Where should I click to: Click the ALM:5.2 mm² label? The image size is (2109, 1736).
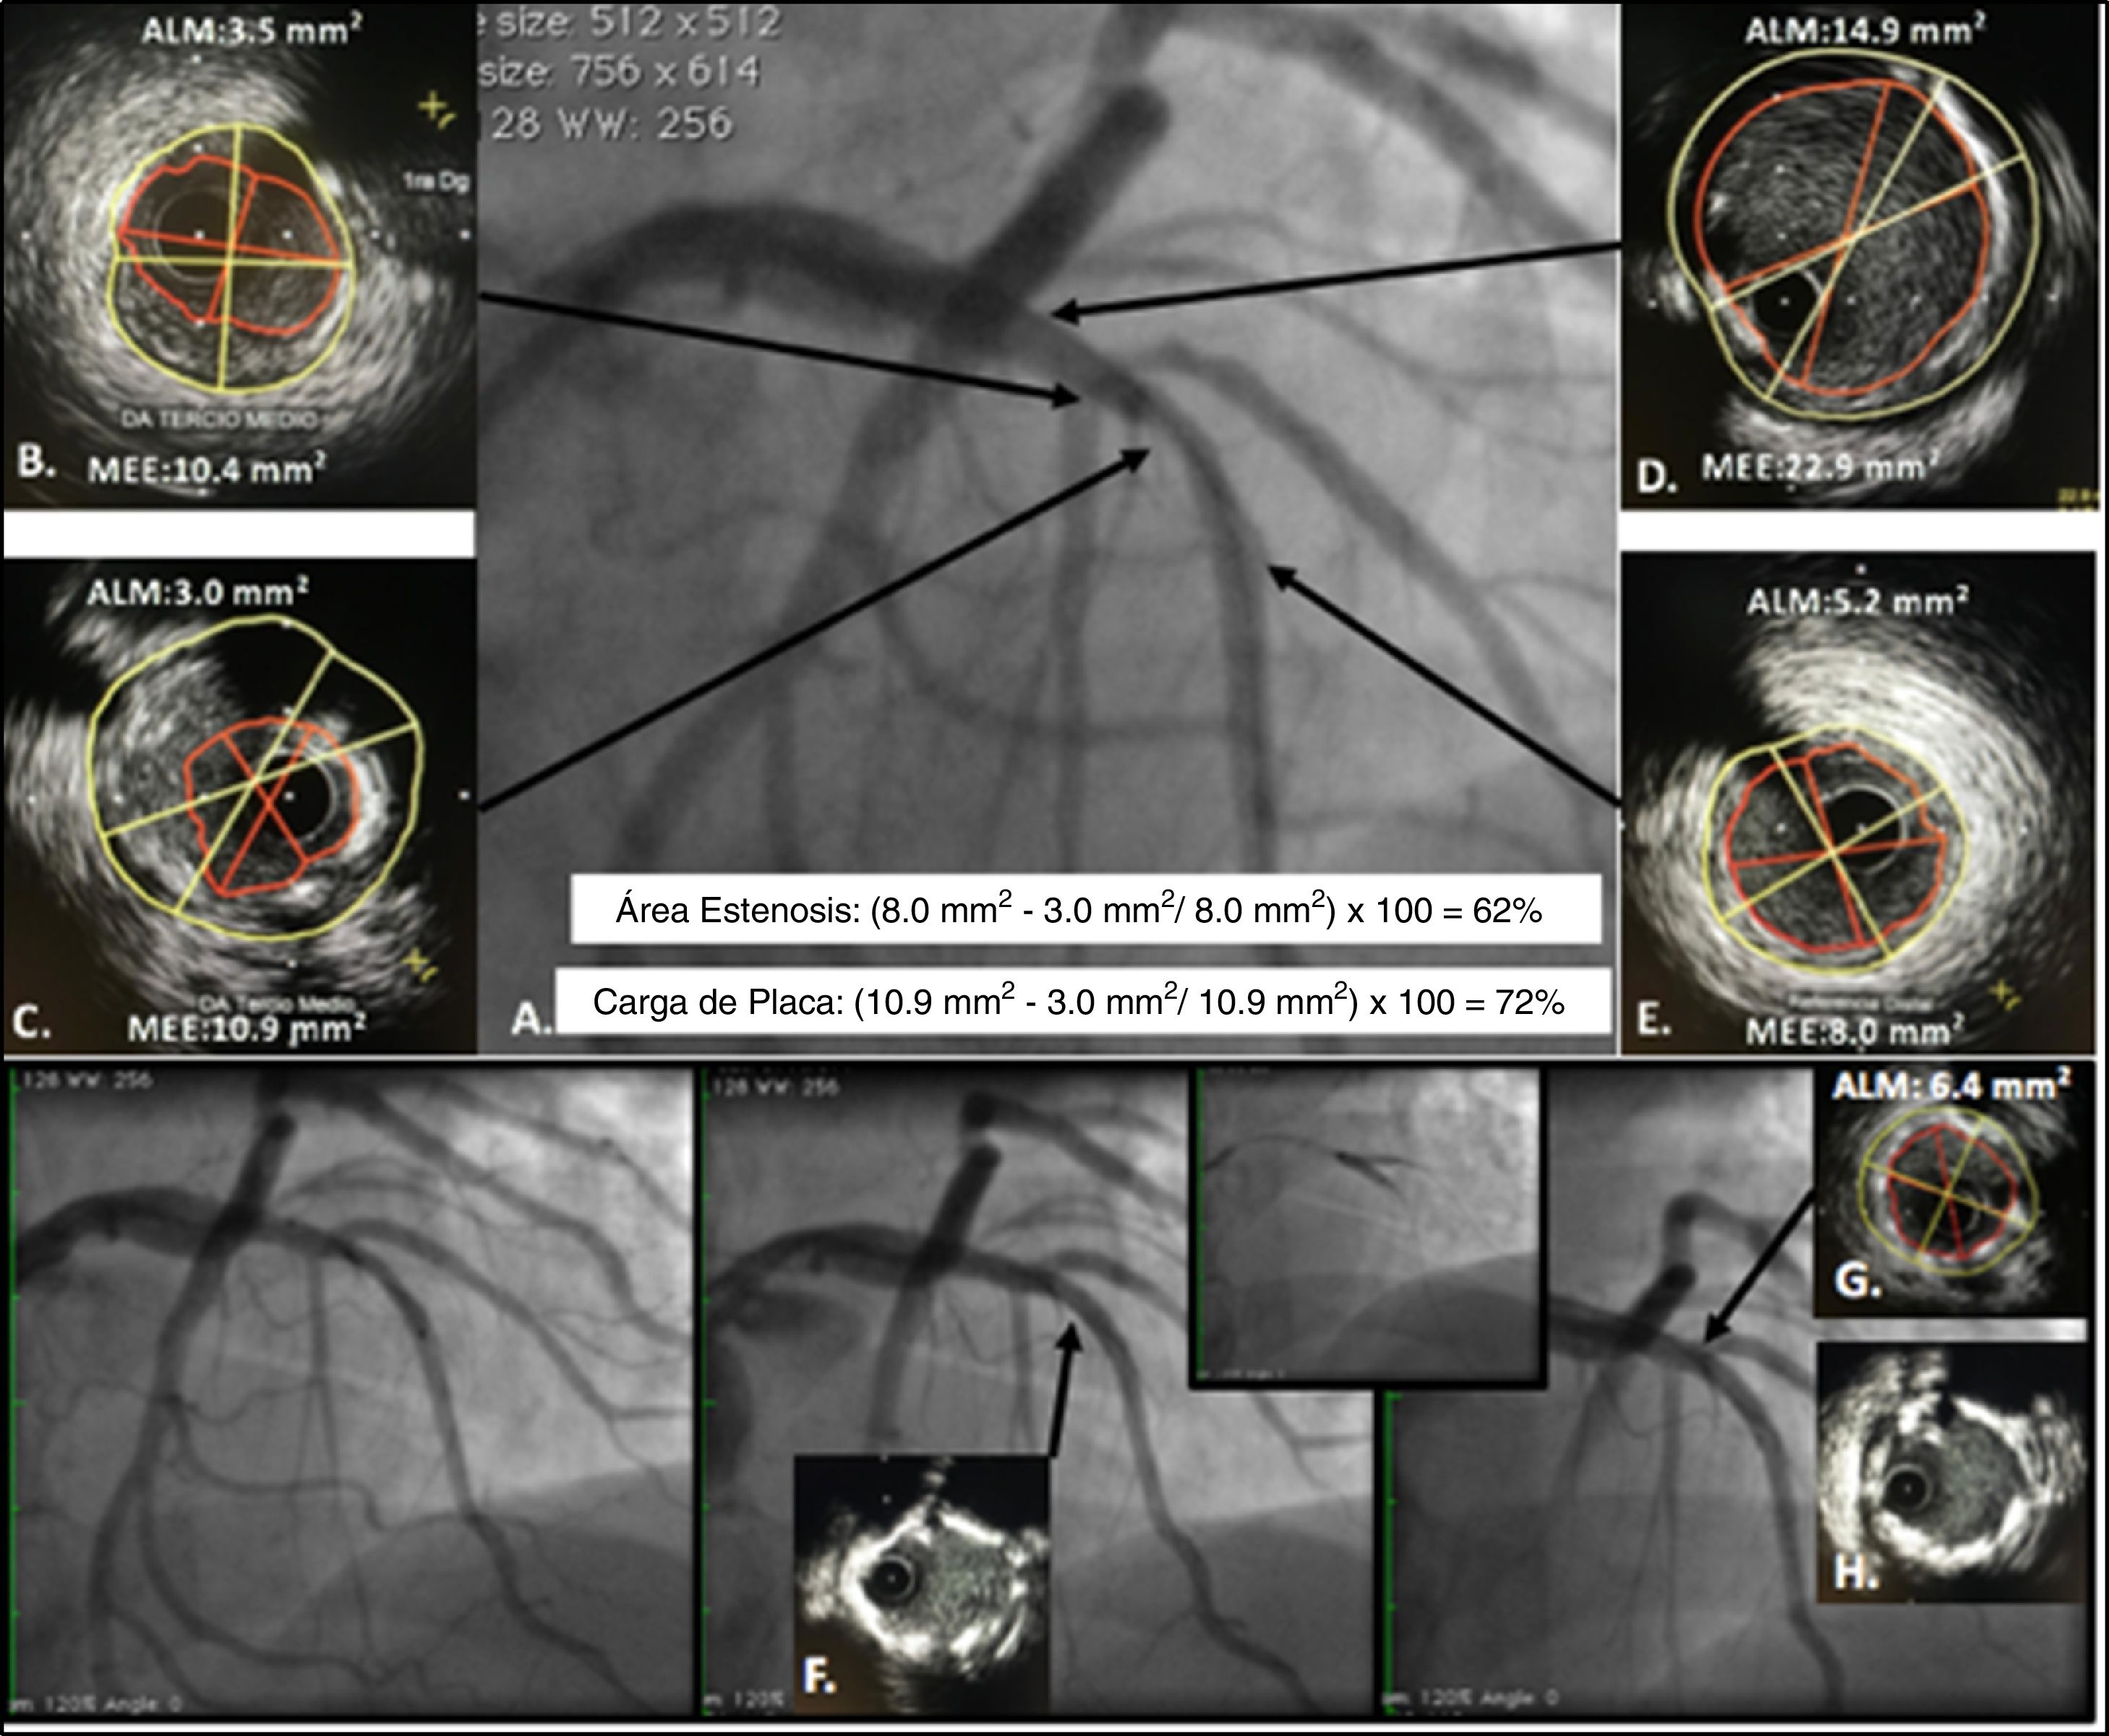pos(1857,602)
